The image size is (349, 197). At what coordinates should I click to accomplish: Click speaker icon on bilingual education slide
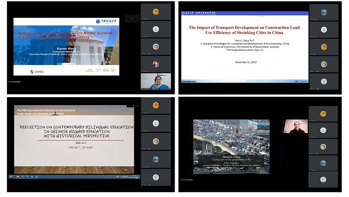[126, 170]
